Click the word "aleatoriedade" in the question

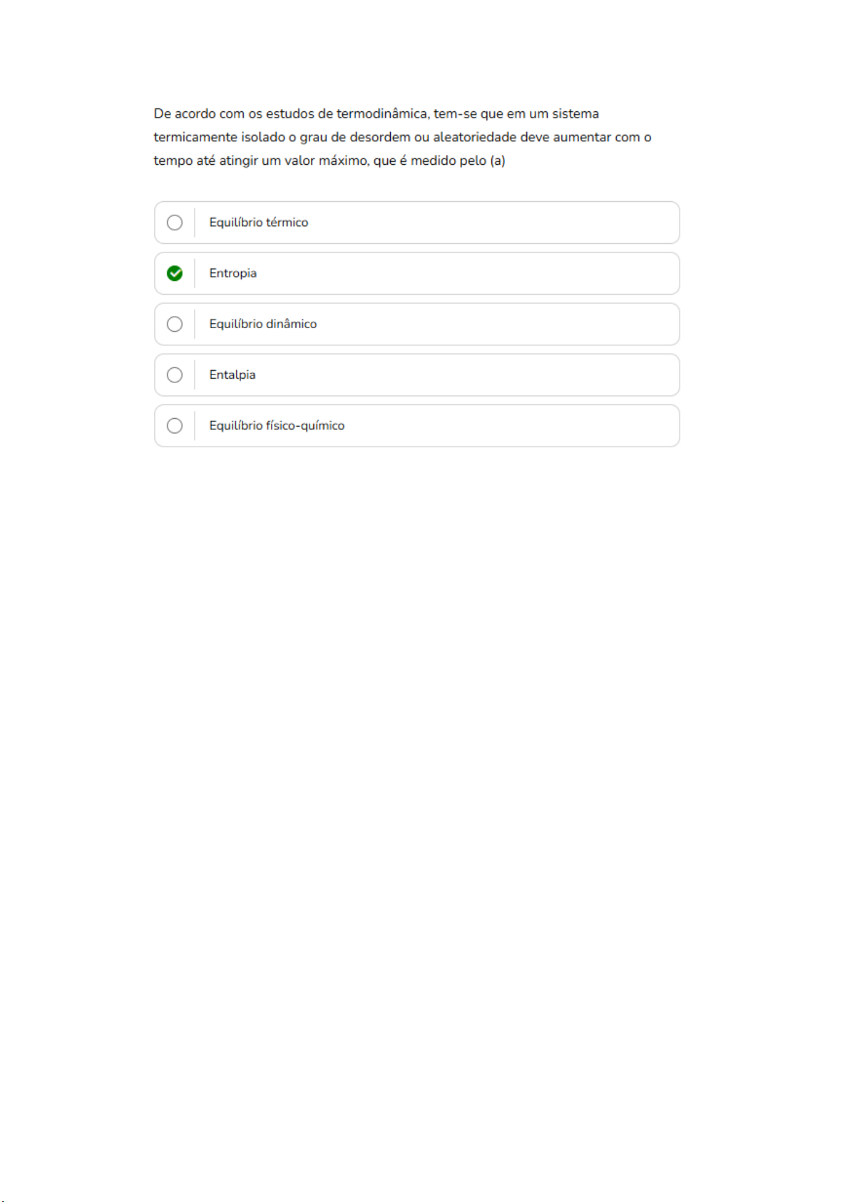[x=474, y=137]
